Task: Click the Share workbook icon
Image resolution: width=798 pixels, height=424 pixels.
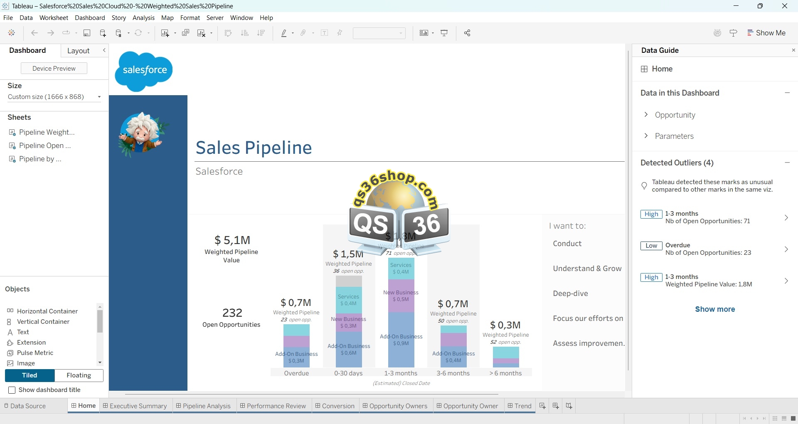Action: (467, 33)
